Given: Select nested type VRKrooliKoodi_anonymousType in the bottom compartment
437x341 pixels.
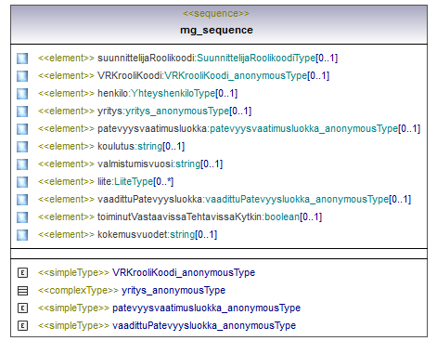Looking at the screenshot, I should click(184, 273).
